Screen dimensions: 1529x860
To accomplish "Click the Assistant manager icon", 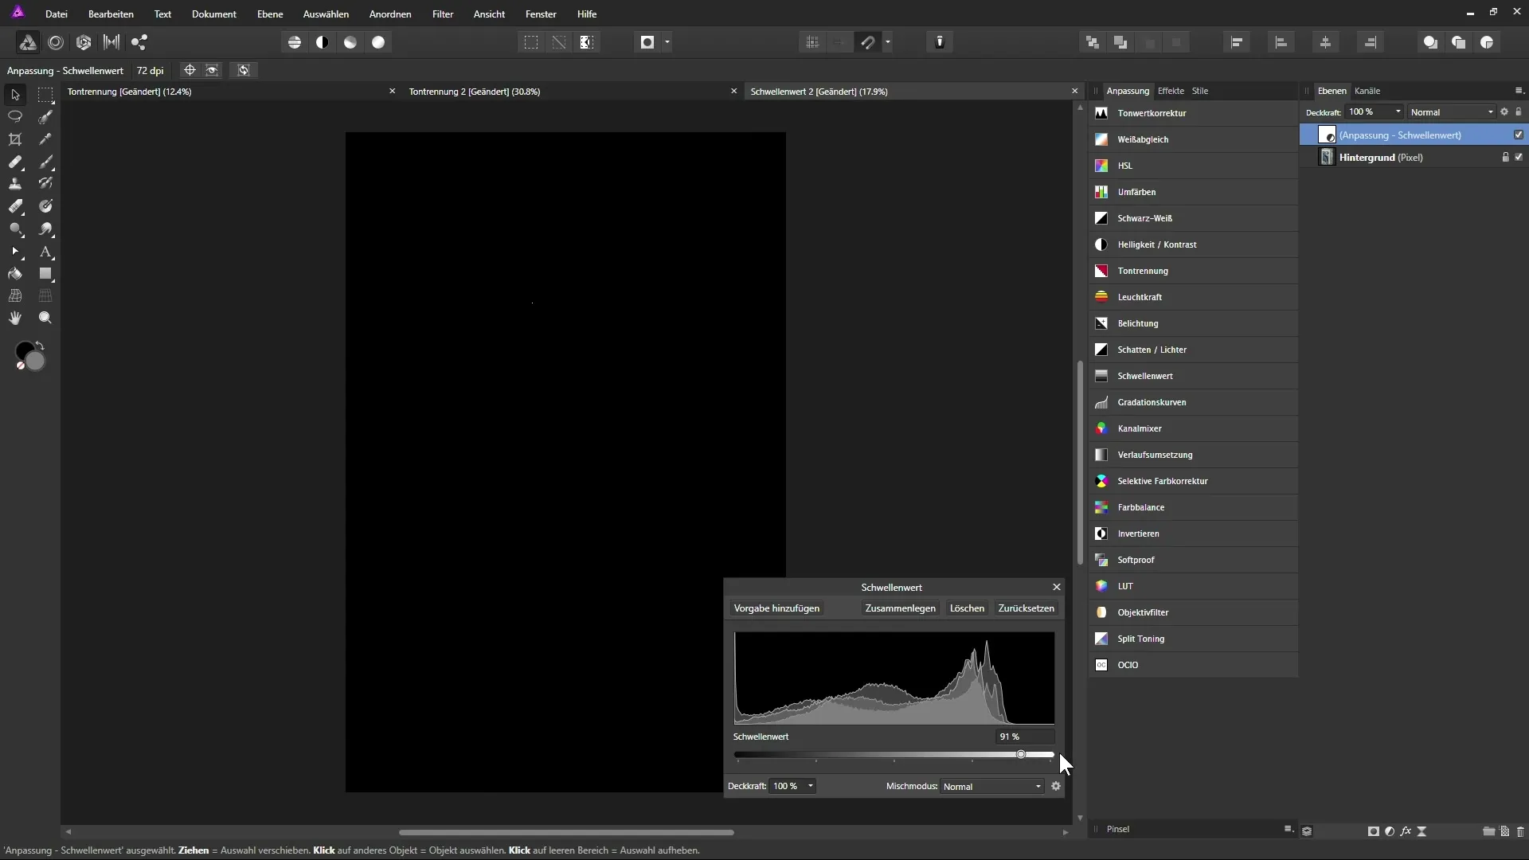I will 940,42.
